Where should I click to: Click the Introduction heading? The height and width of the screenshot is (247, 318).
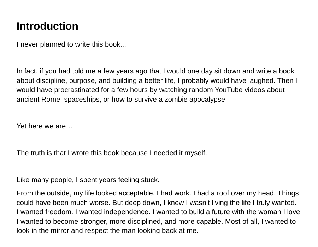click(47, 26)
